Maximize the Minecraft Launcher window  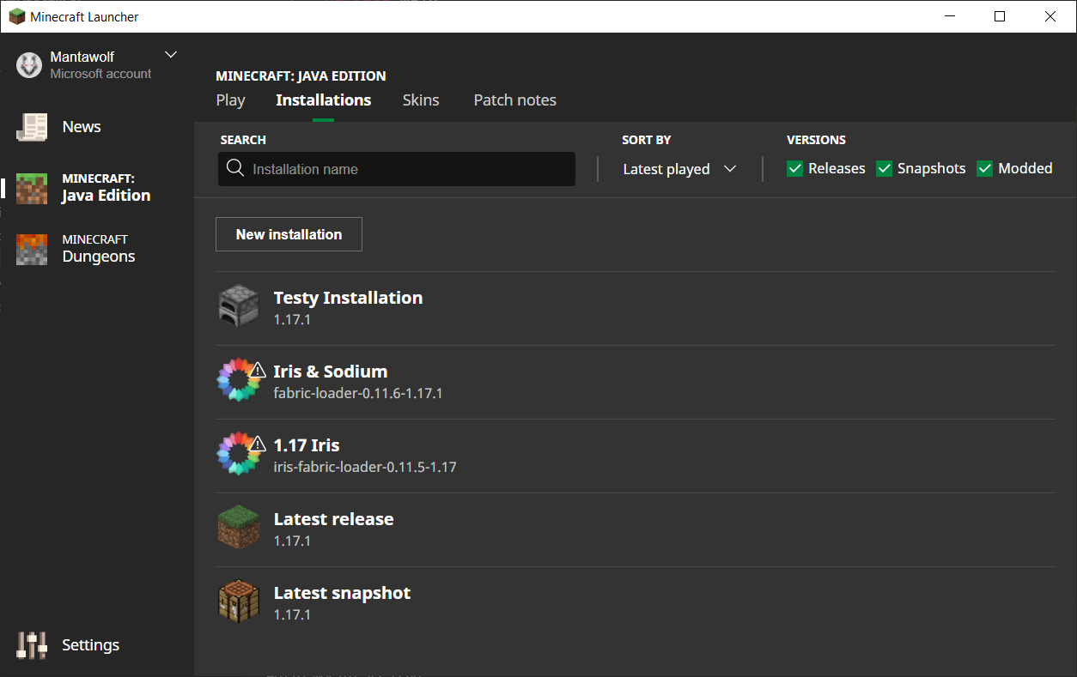[1000, 16]
